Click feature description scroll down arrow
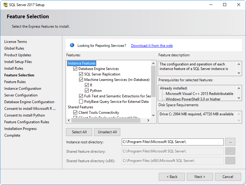The width and height of the screenshot is (246, 185). 239,73
